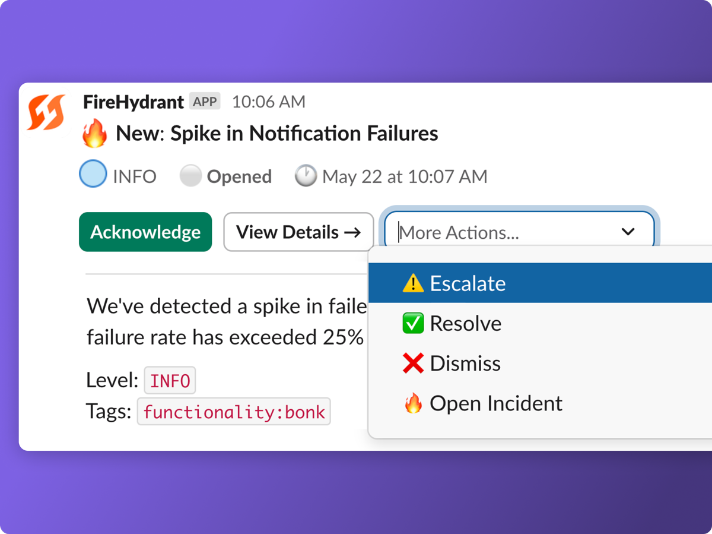Open View Details button
712x534 pixels.
point(298,232)
